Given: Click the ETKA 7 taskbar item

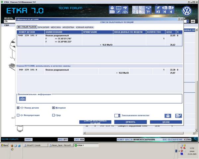Looking at the screenshot, I should [87, 145].
